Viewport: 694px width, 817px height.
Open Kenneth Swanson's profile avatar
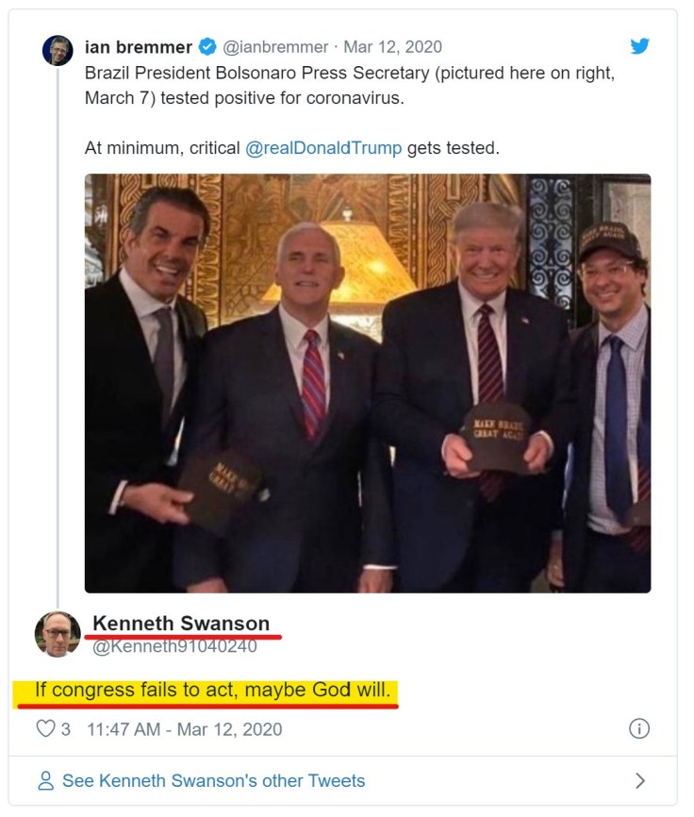click(x=58, y=634)
